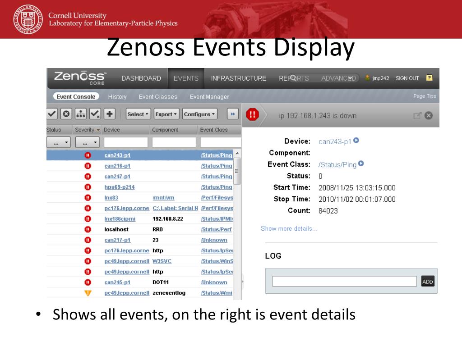Click the arrow icon beside /Status/Ping class
Viewport: 462px width, 346px height.
coord(361,164)
